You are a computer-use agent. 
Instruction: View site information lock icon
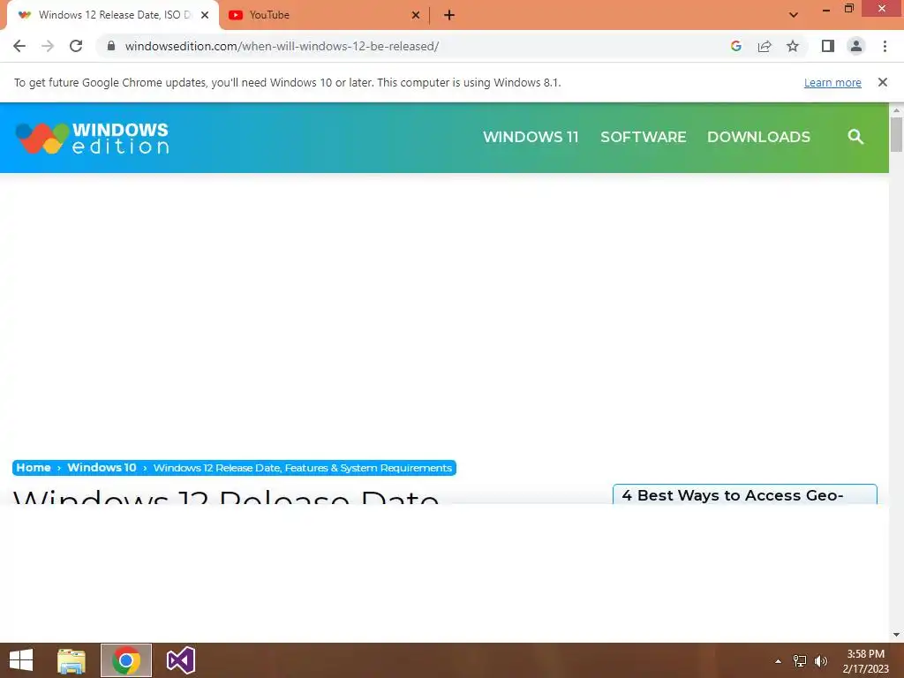pyautogui.click(x=111, y=46)
